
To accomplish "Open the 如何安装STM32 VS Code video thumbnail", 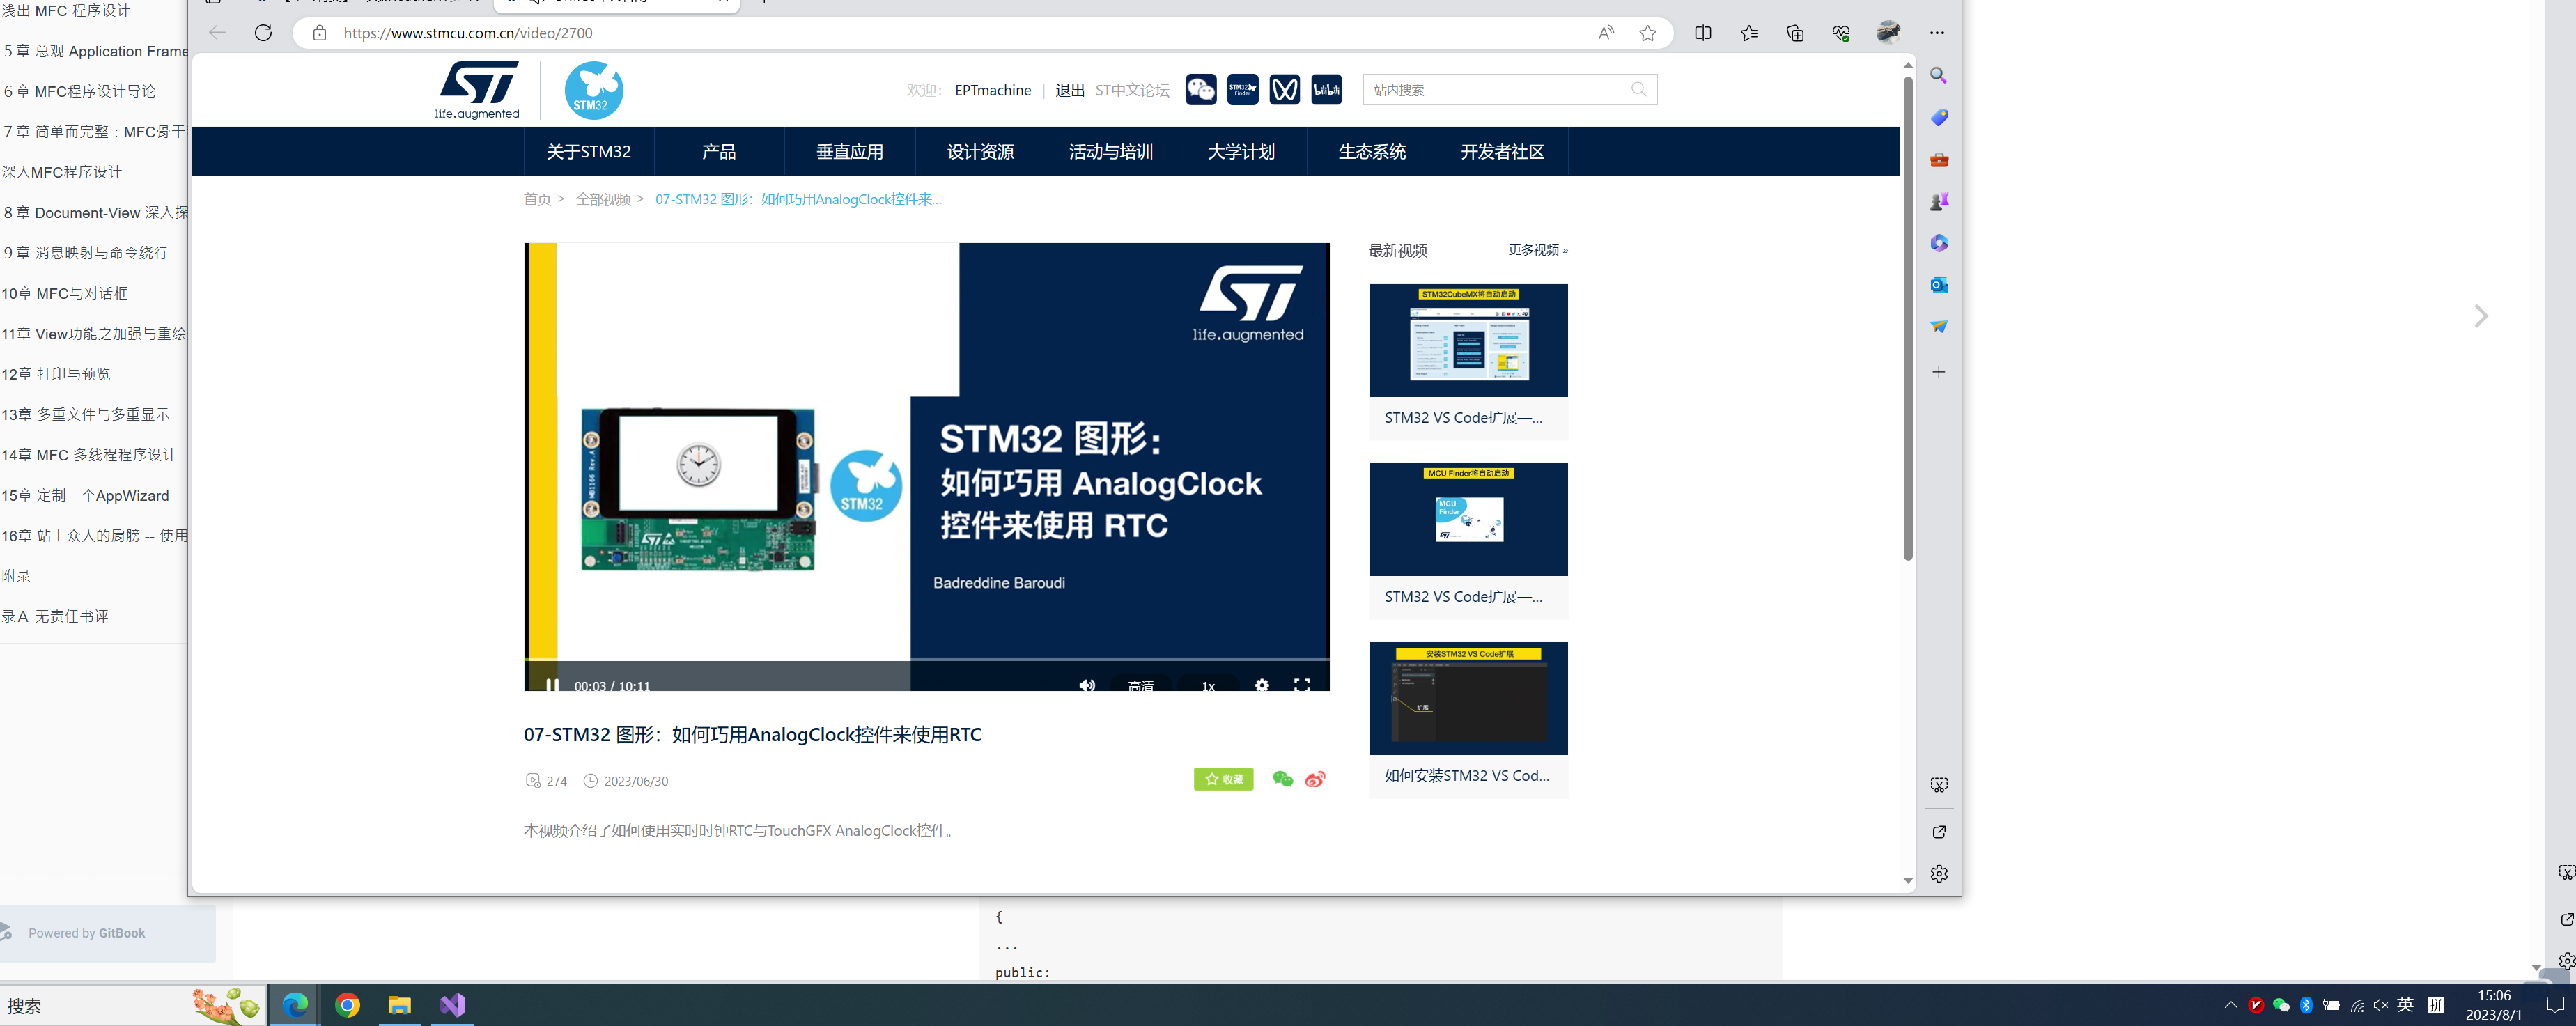I will [1468, 698].
